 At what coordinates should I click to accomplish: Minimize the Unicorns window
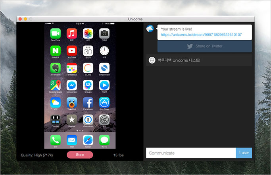(25, 19)
